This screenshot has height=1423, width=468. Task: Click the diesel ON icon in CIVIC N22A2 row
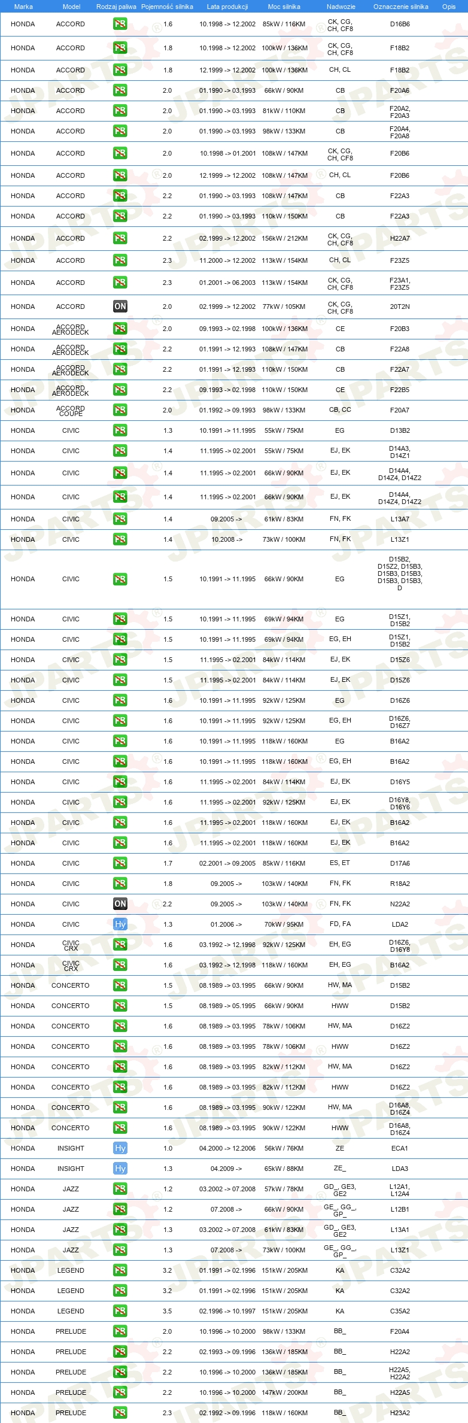click(x=120, y=904)
